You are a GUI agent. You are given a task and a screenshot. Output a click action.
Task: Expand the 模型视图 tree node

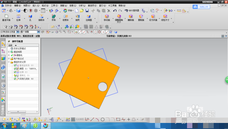tap(9, 52)
